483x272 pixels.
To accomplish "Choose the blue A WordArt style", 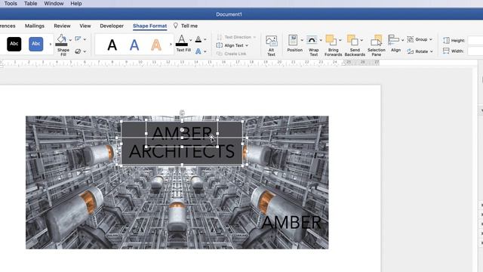I will (134, 45).
